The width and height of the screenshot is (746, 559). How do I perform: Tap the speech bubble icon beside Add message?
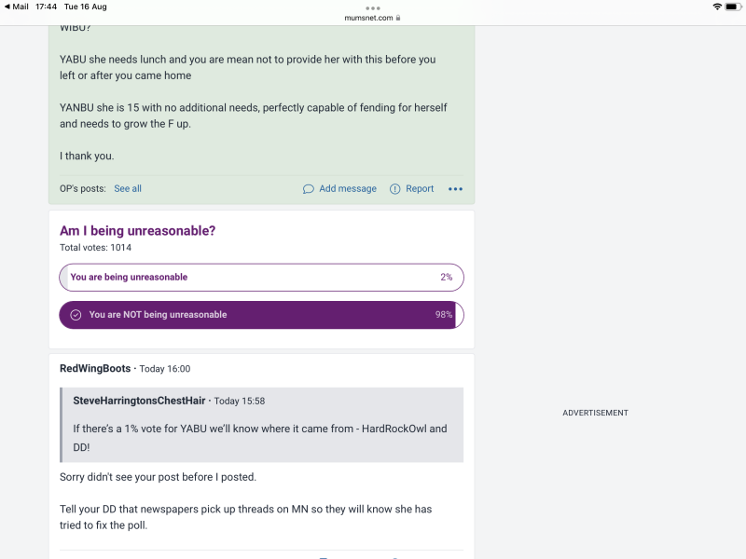[x=309, y=189]
